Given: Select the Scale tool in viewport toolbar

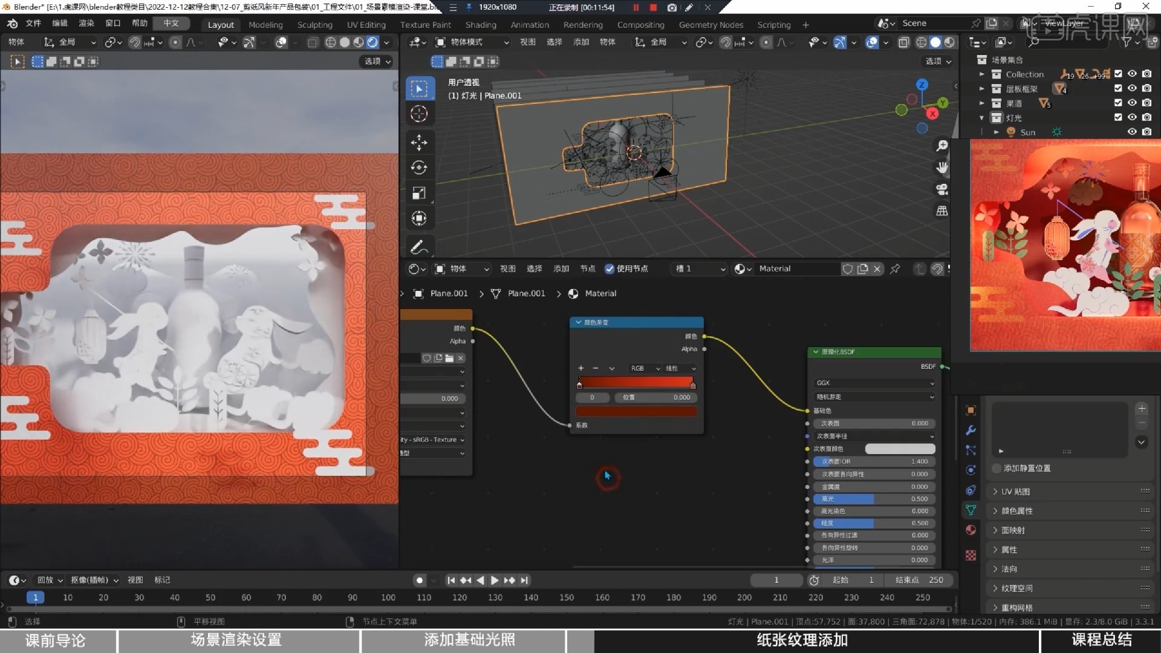Looking at the screenshot, I should (419, 193).
